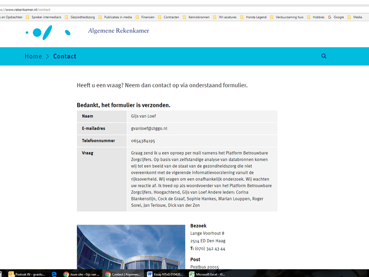The width and height of the screenshot is (369, 277).
Task: Open the Contracten bookmark folder
Action: tap(168, 17)
